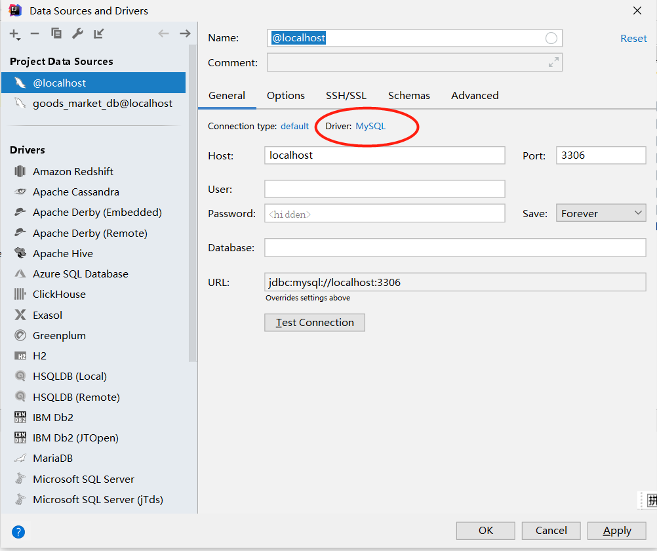Open Apache Derby (Remote) driver

[94, 233]
